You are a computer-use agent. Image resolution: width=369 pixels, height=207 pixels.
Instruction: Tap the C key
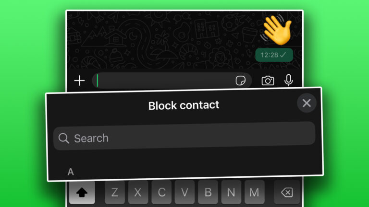pyautogui.click(x=161, y=192)
